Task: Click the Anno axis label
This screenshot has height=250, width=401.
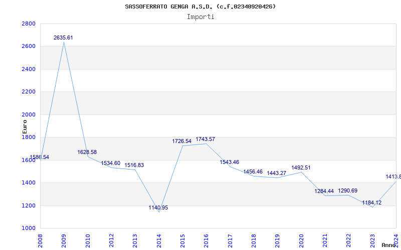Action: [388, 245]
